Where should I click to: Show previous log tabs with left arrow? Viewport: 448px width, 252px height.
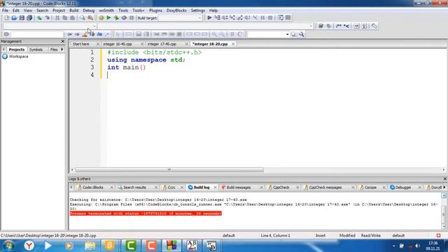(x=71, y=187)
